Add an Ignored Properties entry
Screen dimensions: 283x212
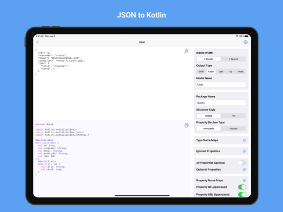tap(244, 151)
